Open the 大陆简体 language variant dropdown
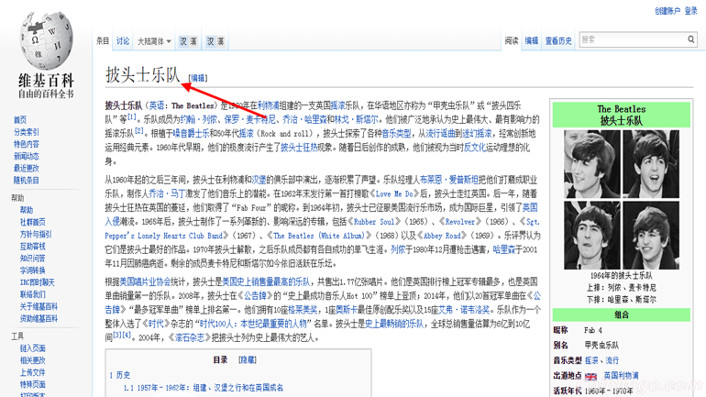Viewport: 706px width, 397px height. [x=154, y=41]
